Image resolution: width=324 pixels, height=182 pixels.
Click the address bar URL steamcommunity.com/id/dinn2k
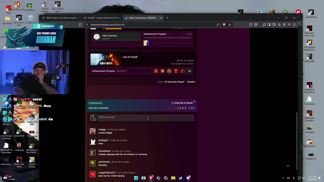108,25
